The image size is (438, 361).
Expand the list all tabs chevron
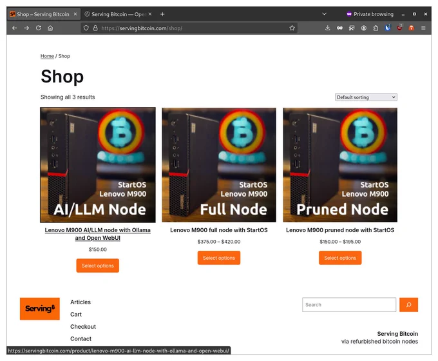324,14
